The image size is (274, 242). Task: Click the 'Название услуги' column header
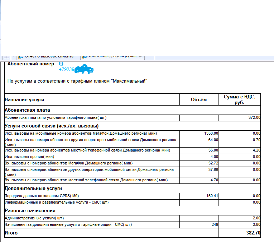point(24,99)
